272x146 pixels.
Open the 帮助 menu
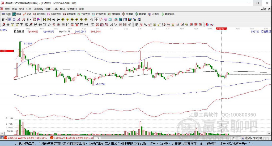click(82, 9)
